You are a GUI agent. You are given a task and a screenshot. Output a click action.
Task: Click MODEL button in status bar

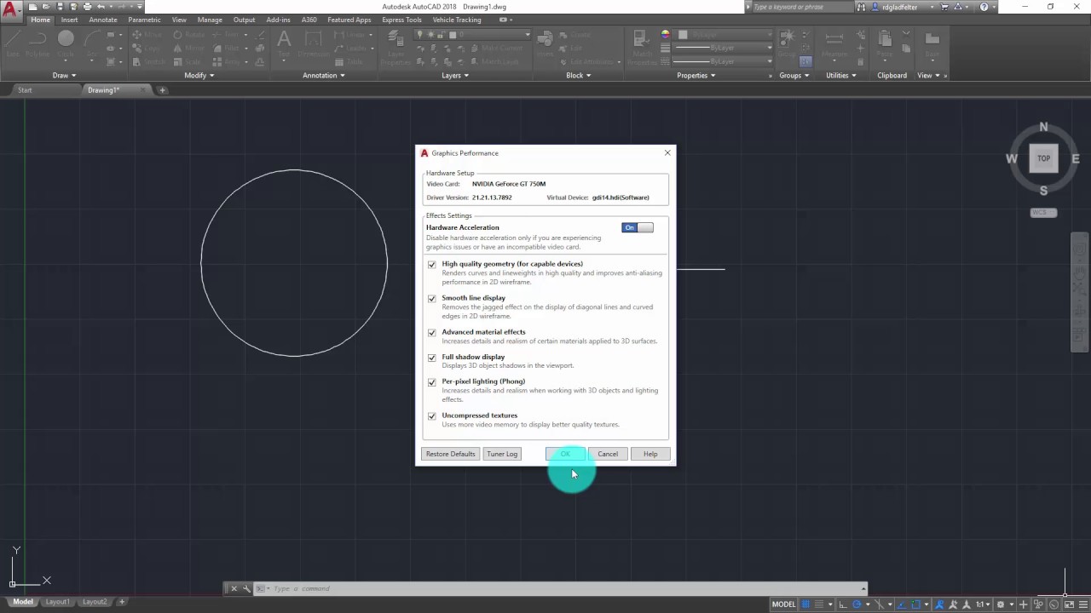[783, 604]
